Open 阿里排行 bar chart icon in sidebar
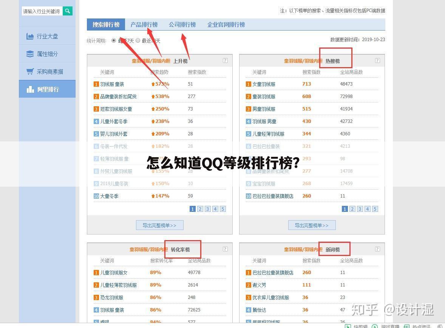Screen dimensions: 445x328 click(30, 89)
